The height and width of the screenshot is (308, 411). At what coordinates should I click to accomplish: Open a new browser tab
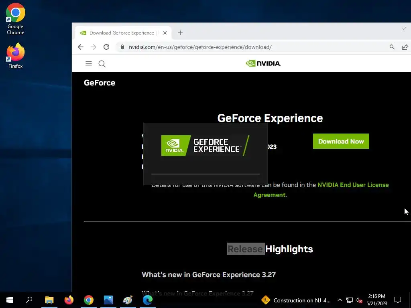(x=180, y=33)
